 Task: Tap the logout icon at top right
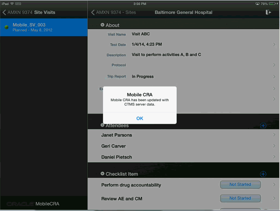(268, 12)
